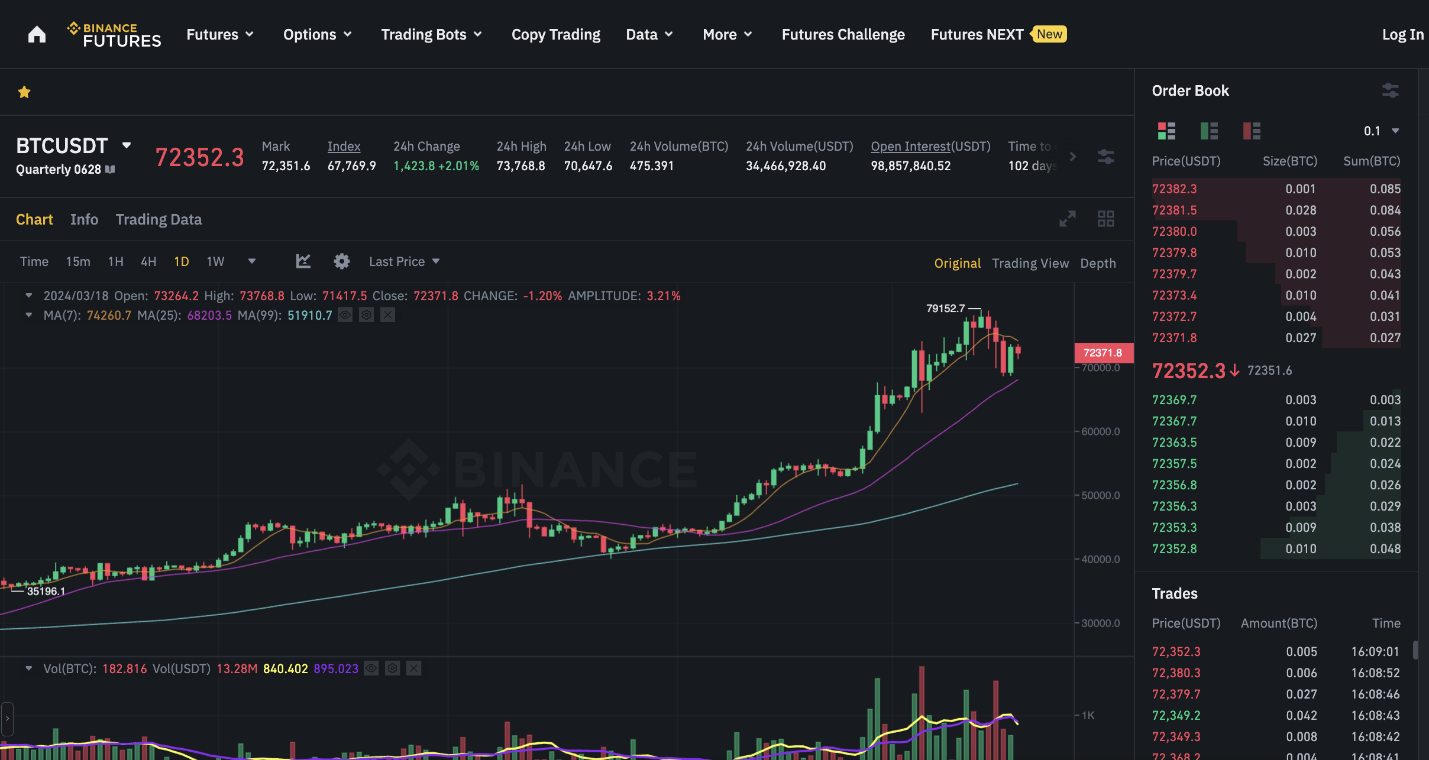Open Futures Challenge page
This screenshot has width=1429, height=760.
tap(843, 34)
